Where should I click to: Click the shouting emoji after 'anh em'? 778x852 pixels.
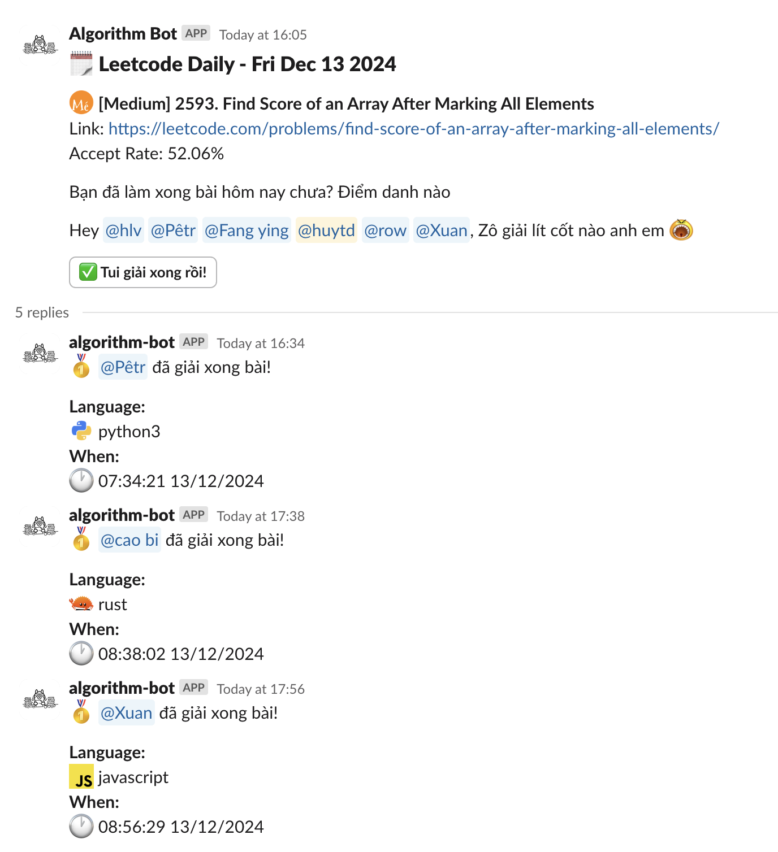[x=681, y=230]
